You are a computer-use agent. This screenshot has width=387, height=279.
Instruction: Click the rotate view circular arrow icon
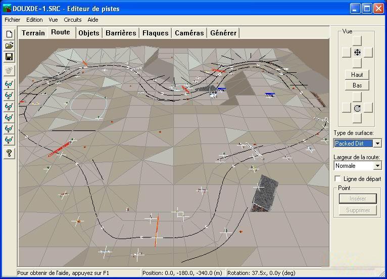pos(357,108)
